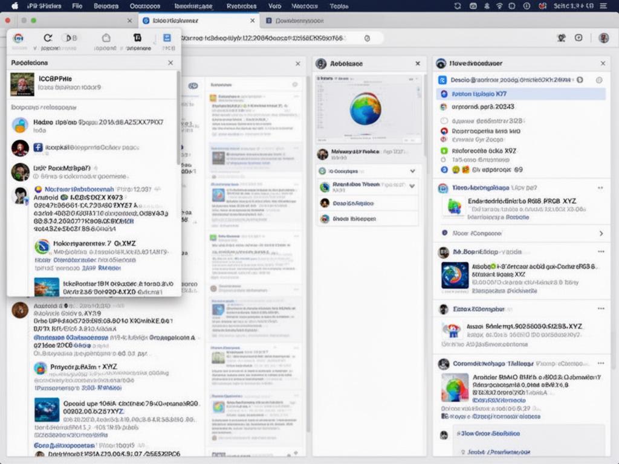Expand the first chevron row in middle panel
Screen dimensions: 619x464
(x=412, y=171)
